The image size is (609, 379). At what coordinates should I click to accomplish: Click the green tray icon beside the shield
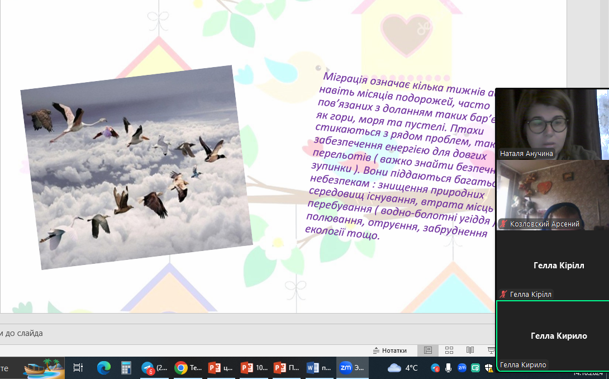[x=475, y=368]
